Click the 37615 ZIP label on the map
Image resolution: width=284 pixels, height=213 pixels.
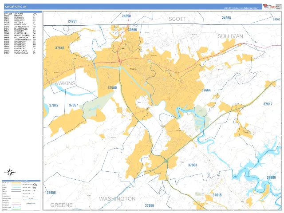[x=217, y=195]
